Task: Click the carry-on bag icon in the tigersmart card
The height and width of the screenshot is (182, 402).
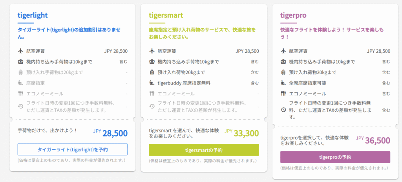Action: (152, 62)
